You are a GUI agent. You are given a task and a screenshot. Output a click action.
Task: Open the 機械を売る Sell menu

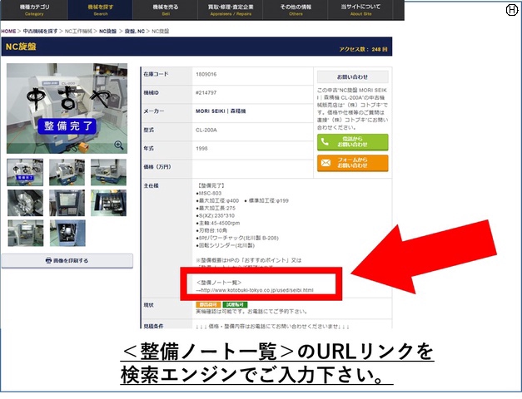tap(164, 10)
